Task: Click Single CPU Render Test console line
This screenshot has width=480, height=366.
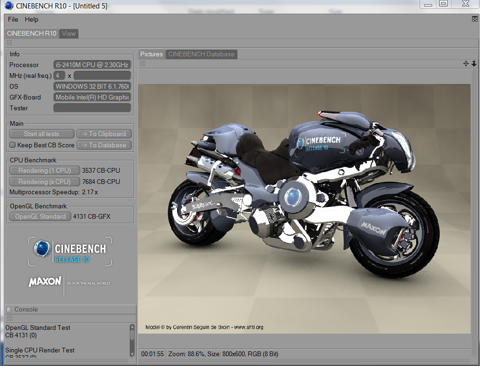Action: point(40,350)
